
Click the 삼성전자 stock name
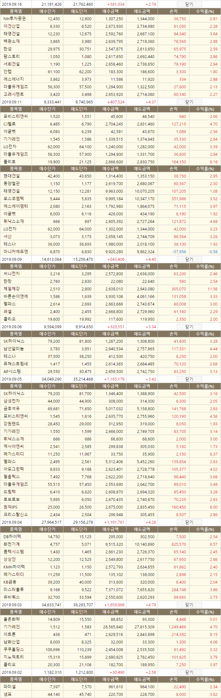coord(12,401)
